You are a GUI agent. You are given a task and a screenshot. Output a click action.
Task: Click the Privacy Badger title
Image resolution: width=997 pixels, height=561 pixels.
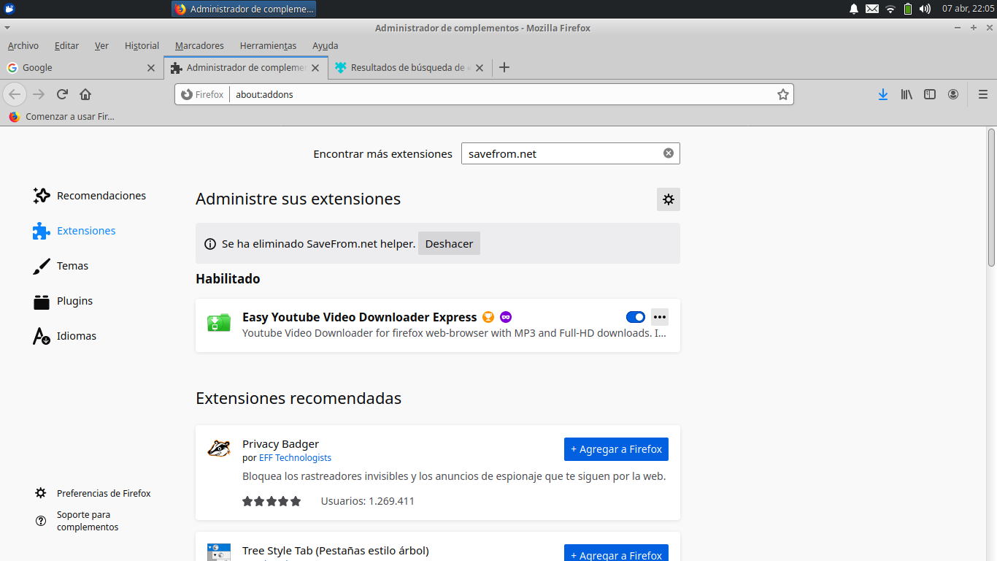click(x=280, y=443)
